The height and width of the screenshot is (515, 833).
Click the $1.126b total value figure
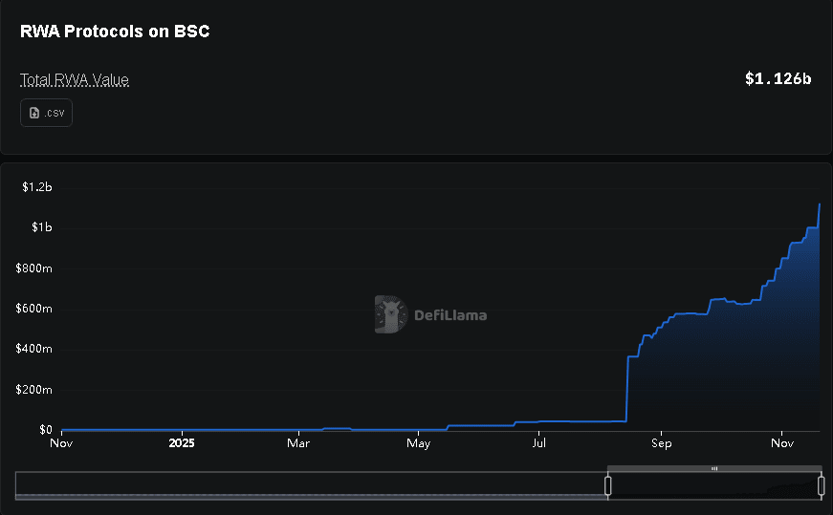(x=778, y=79)
